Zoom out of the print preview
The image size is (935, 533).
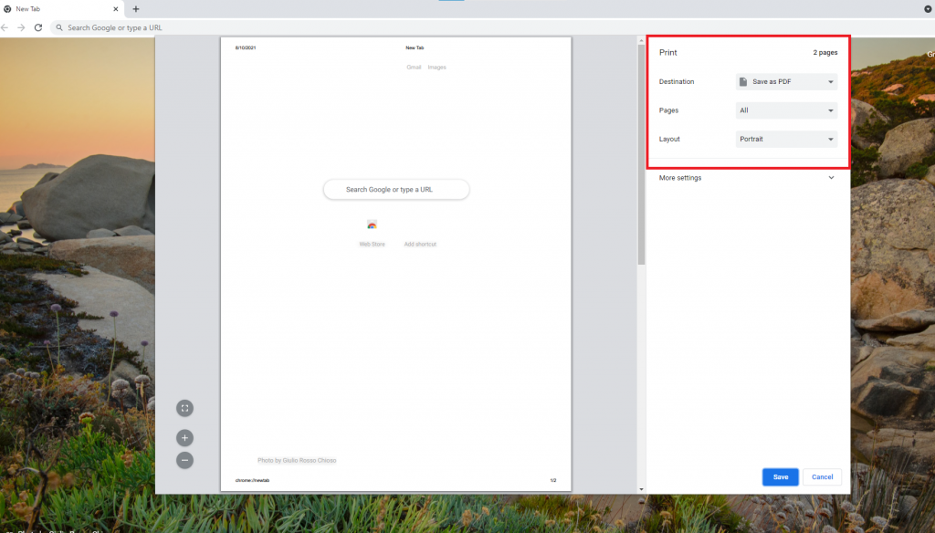(x=184, y=460)
